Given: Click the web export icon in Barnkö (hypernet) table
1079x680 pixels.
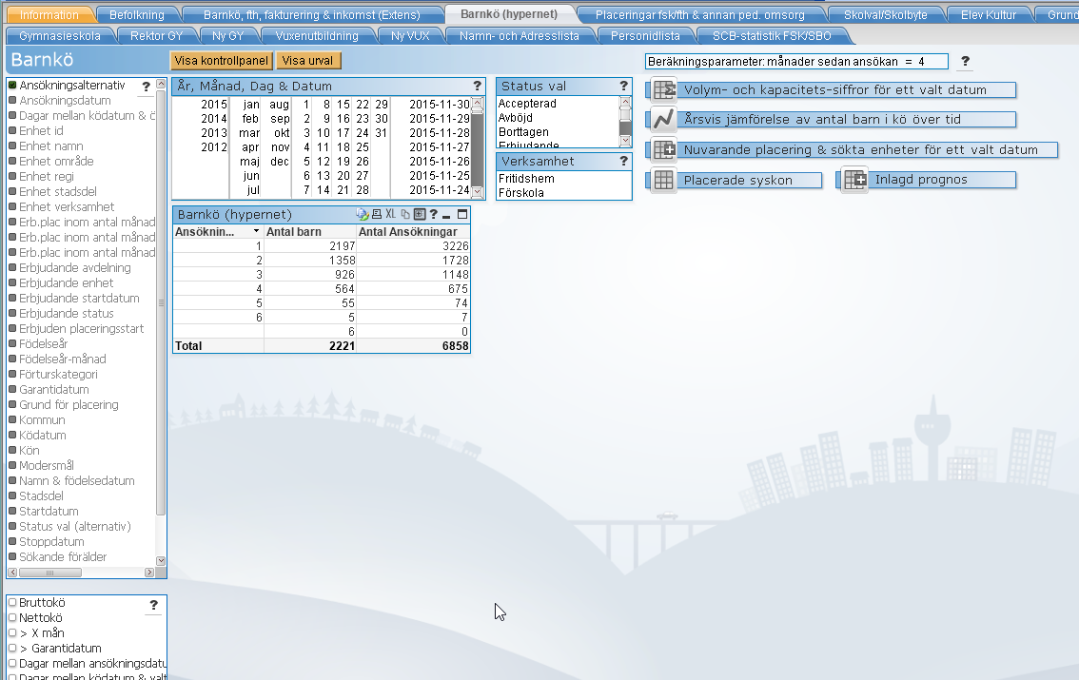Looking at the screenshot, I should coord(362,215).
